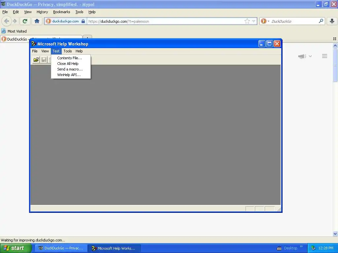Maximize the Help Workshop window

269,44
